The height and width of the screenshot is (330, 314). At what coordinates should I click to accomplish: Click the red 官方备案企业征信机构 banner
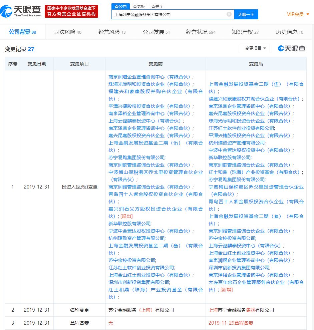tap(71, 11)
